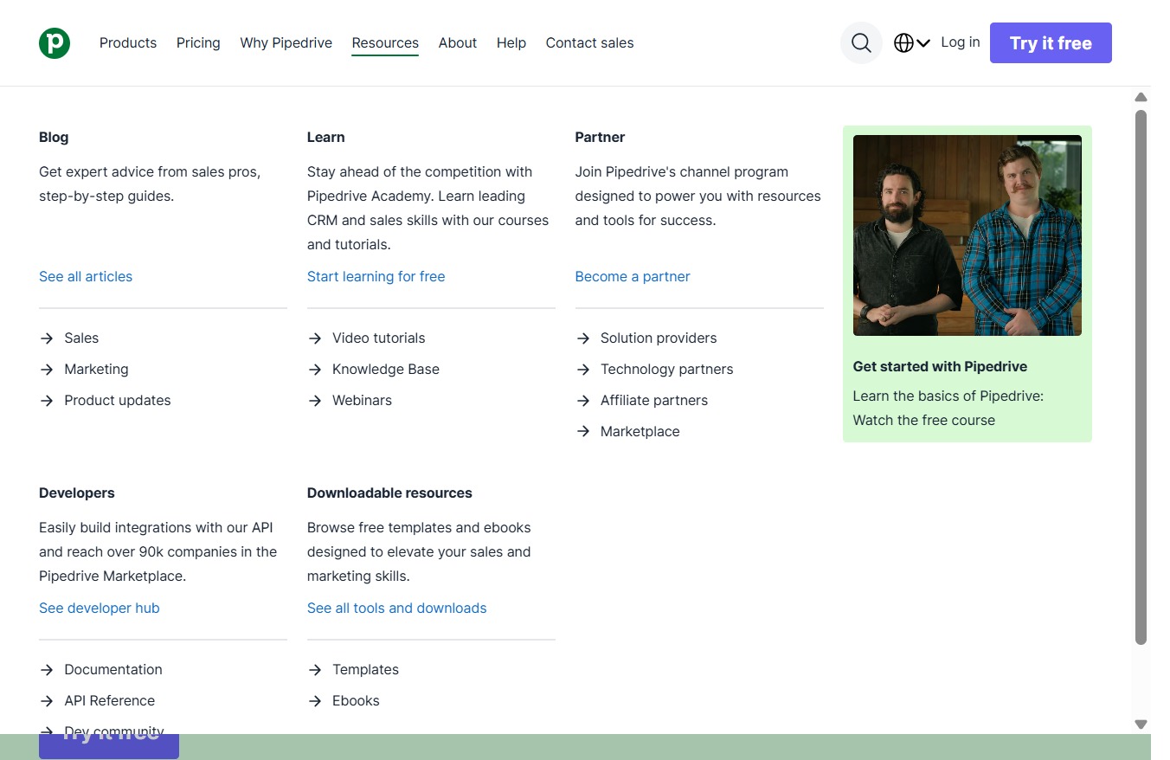Click the Pipedrive logo icon

coord(55,43)
